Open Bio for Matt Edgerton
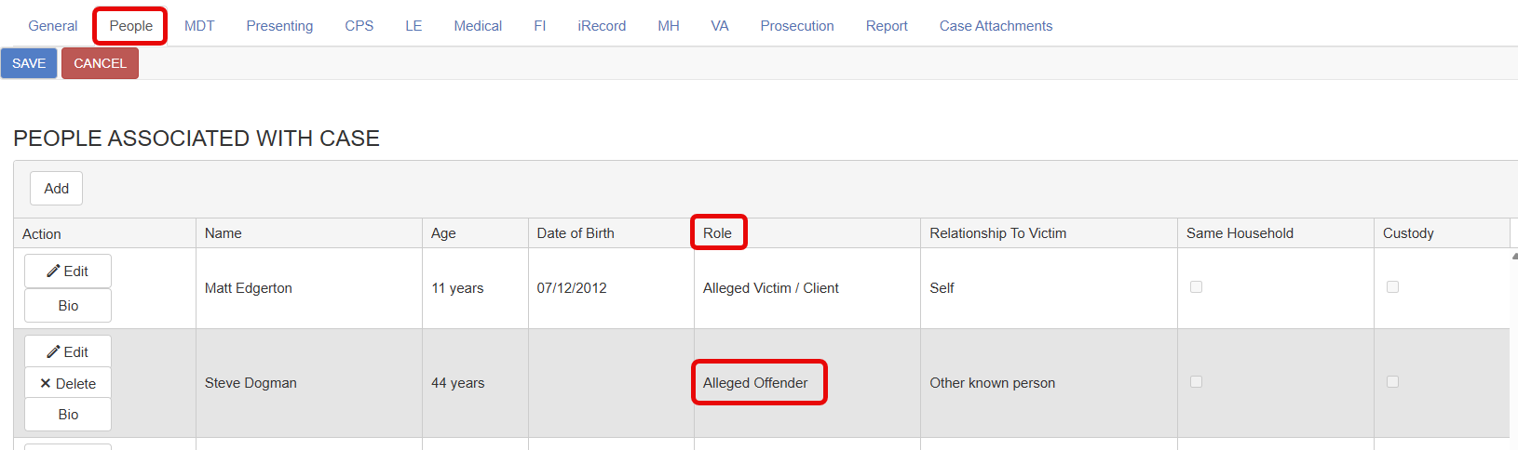1518x450 pixels. (x=68, y=306)
